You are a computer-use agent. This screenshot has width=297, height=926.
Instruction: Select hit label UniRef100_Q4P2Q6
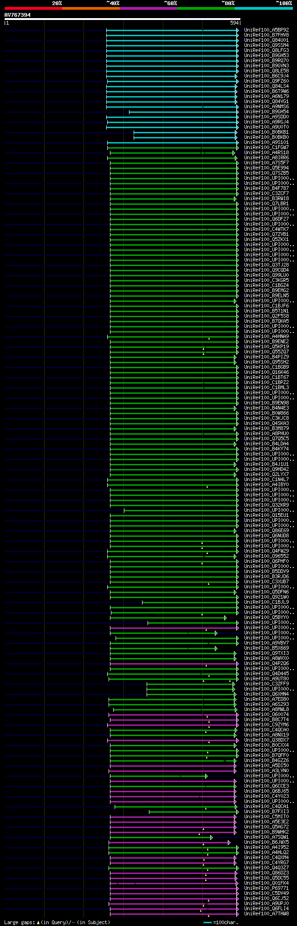(266, 664)
